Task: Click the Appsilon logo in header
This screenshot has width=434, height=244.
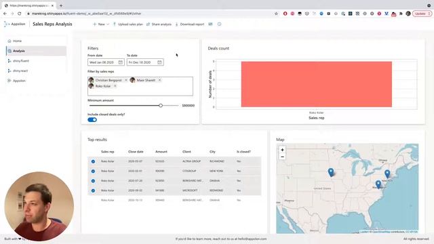Action: pyautogui.click(x=15, y=24)
